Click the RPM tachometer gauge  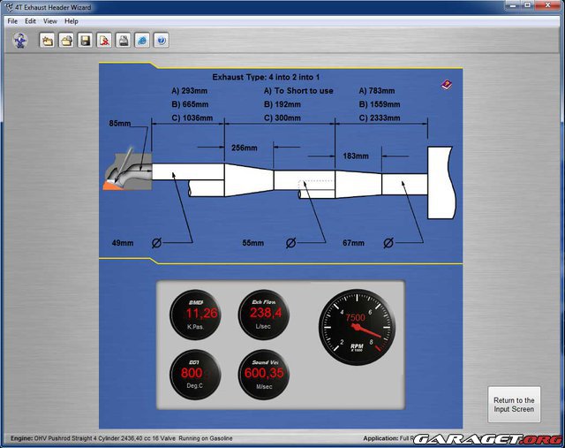[x=355, y=324]
